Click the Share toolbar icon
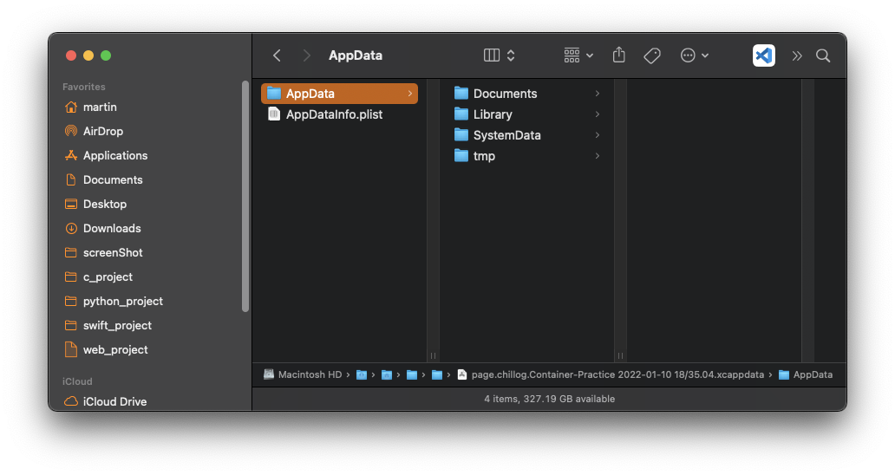This screenshot has width=895, height=475. 618,55
